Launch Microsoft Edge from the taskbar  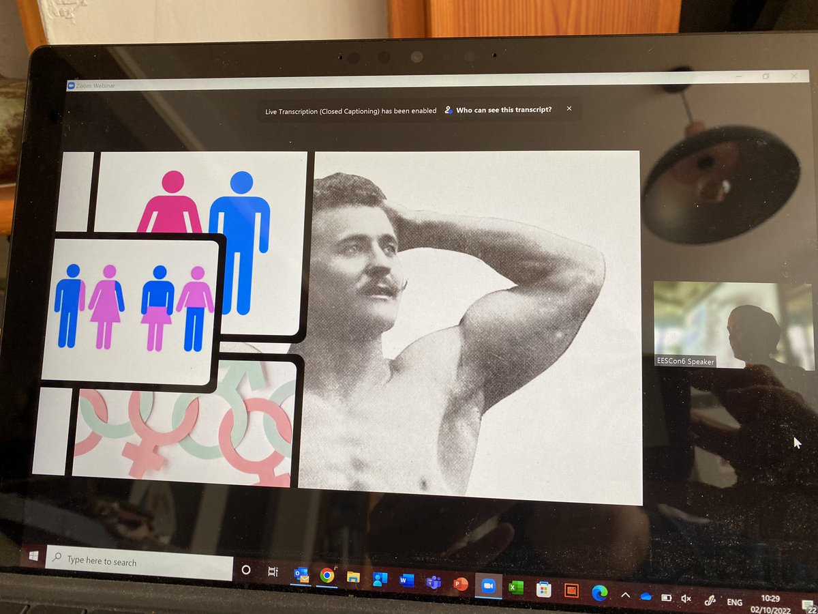point(599,593)
